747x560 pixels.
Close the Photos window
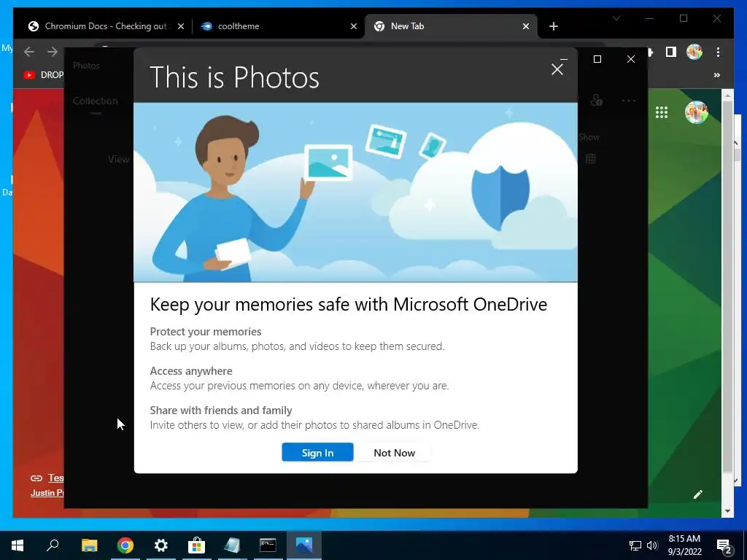point(631,59)
